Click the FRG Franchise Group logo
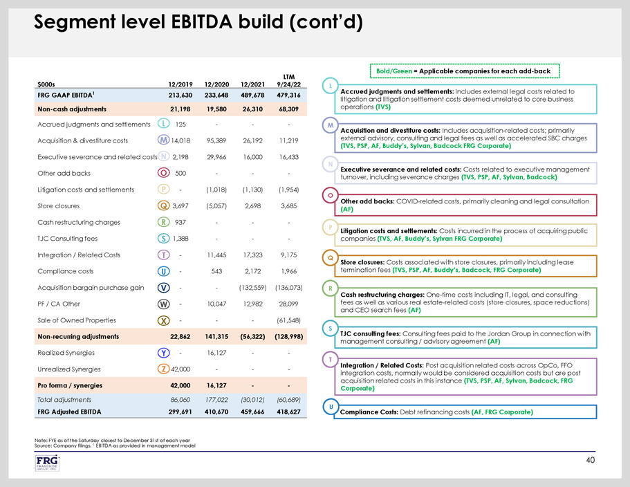This screenshot has width=630, height=487. tap(46, 465)
